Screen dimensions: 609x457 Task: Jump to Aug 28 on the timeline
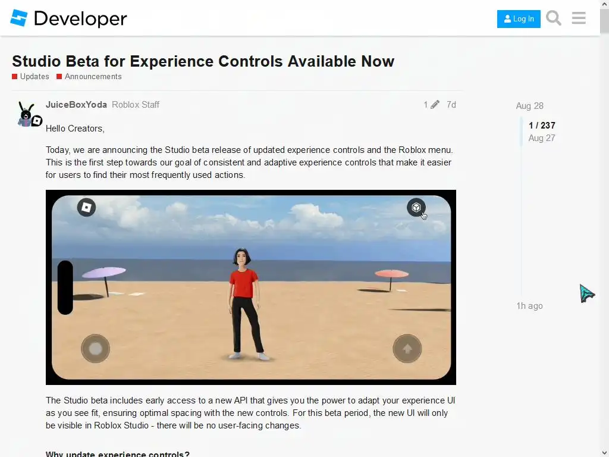tap(529, 106)
